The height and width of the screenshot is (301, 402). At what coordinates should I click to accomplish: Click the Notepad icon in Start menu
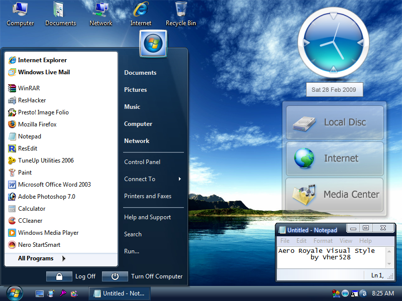12,136
